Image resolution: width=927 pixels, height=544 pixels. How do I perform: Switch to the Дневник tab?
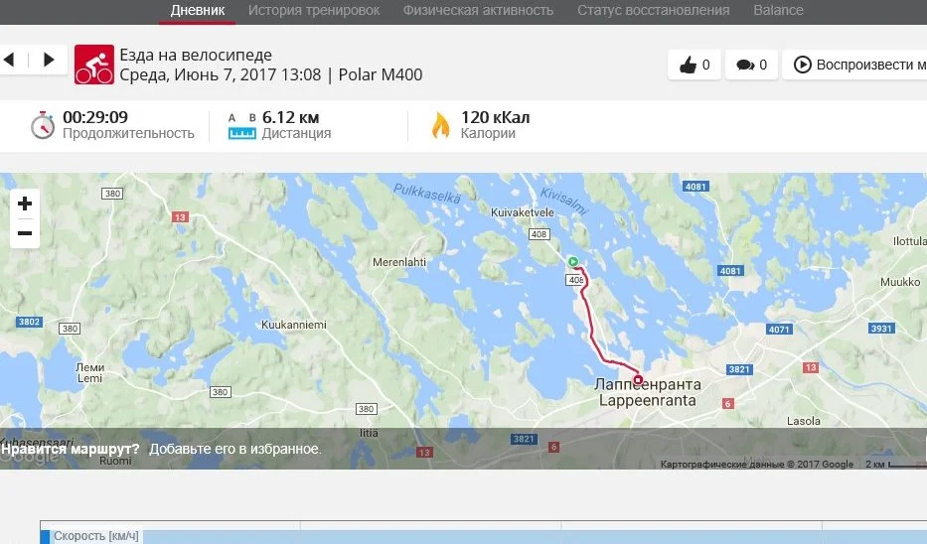198,11
